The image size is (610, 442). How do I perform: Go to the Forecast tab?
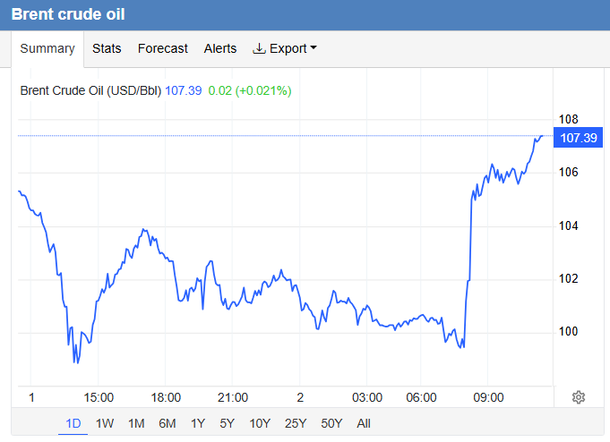[x=163, y=48]
